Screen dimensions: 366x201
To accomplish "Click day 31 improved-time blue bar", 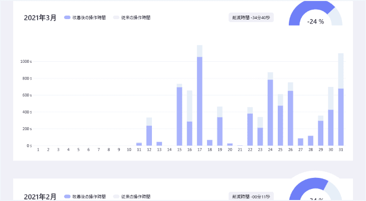I will point(341,117).
